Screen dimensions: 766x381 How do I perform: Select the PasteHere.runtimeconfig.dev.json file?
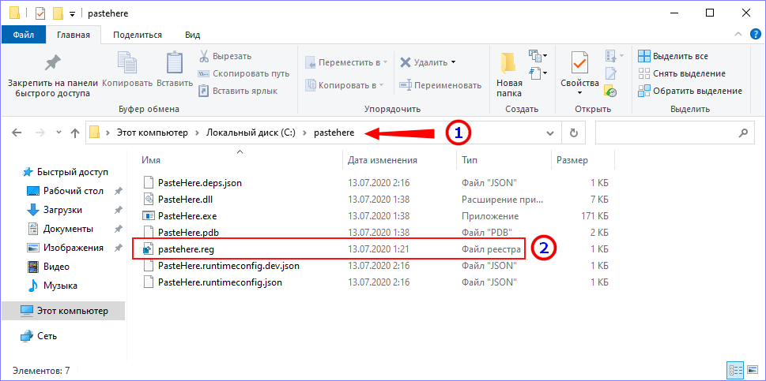[x=228, y=266]
